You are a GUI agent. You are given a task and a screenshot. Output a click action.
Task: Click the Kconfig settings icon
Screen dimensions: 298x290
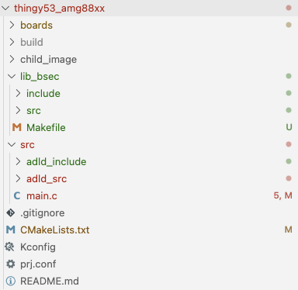[10, 247]
